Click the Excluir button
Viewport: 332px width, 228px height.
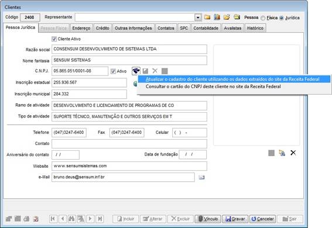180,219
